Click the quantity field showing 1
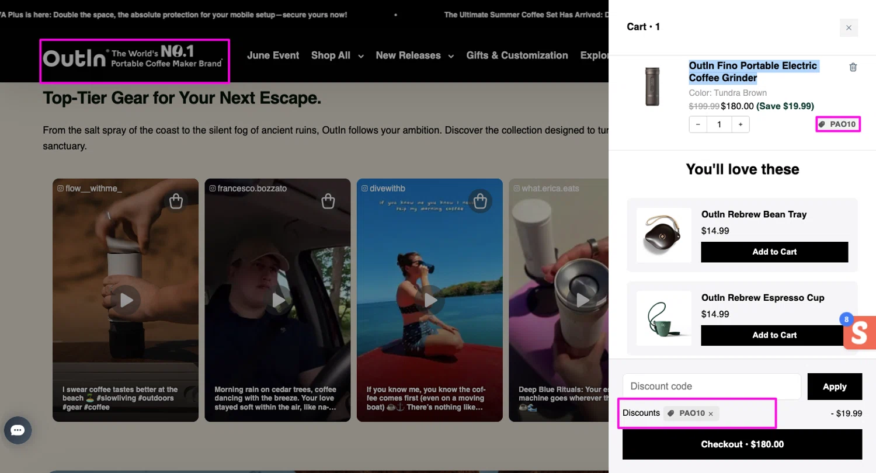The width and height of the screenshot is (876, 473). [x=719, y=124]
